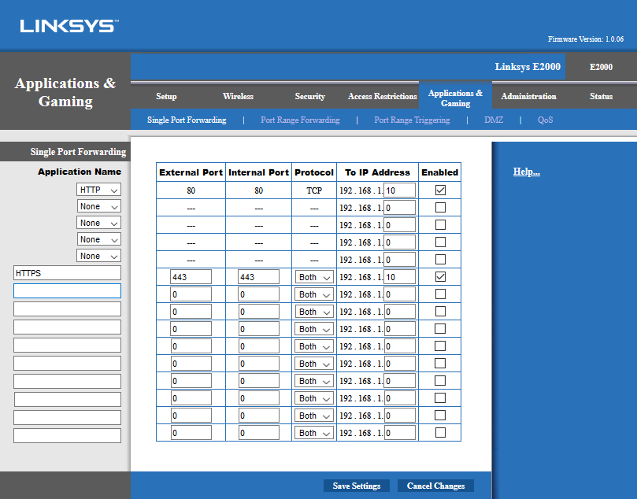Open the Help link

point(526,172)
